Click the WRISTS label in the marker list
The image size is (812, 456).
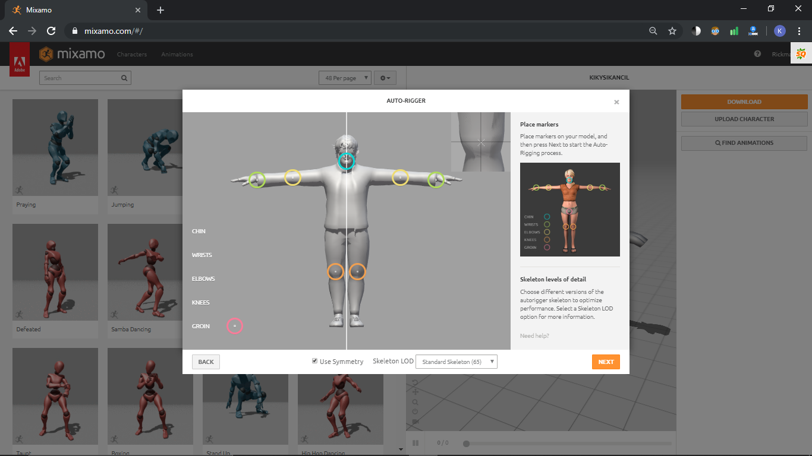click(202, 255)
